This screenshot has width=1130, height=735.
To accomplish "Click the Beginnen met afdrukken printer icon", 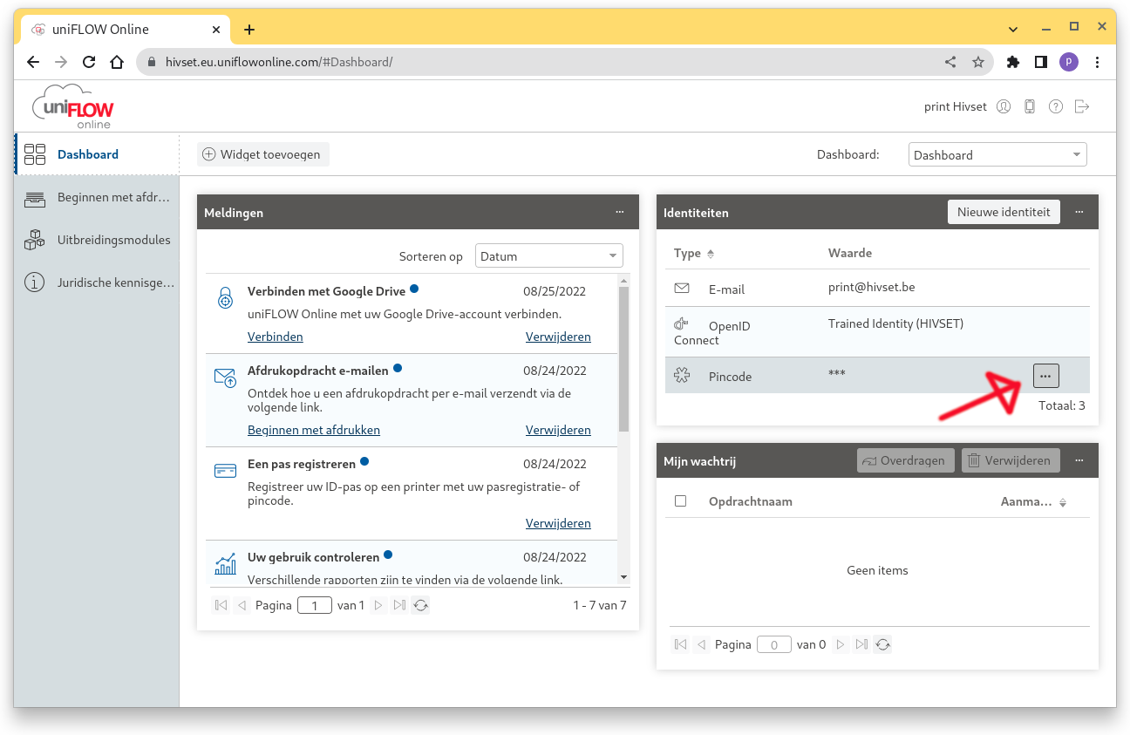I will (x=35, y=198).
